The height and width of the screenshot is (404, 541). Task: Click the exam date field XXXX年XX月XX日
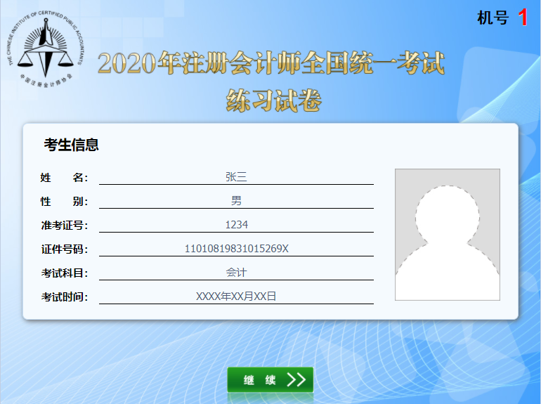(x=236, y=297)
